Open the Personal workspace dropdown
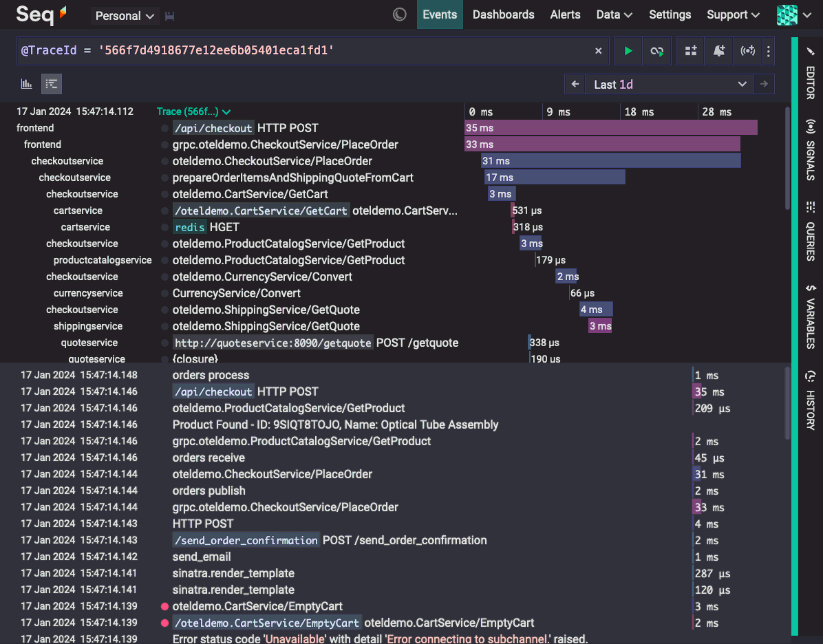Image resolution: width=823 pixels, height=644 pixels. point(125,16)
